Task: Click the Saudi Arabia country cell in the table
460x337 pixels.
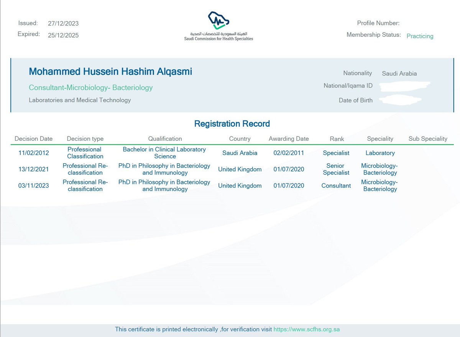Action: (x=240, y=153)
